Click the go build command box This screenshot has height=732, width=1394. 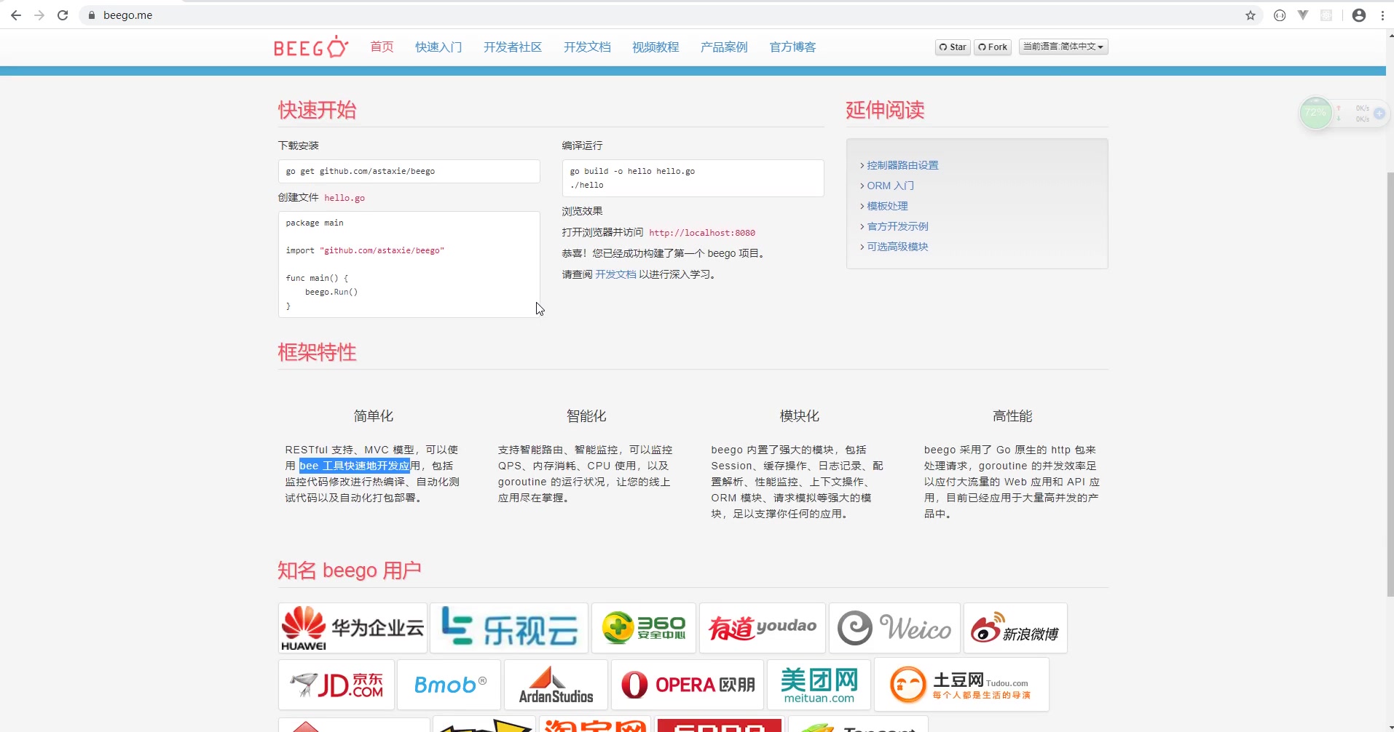pyautogui.click(x=693, y=178)
